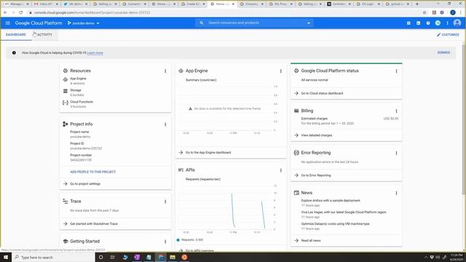Open the Trace card options menu
466x262 pixels.
(x=165, y=202)
